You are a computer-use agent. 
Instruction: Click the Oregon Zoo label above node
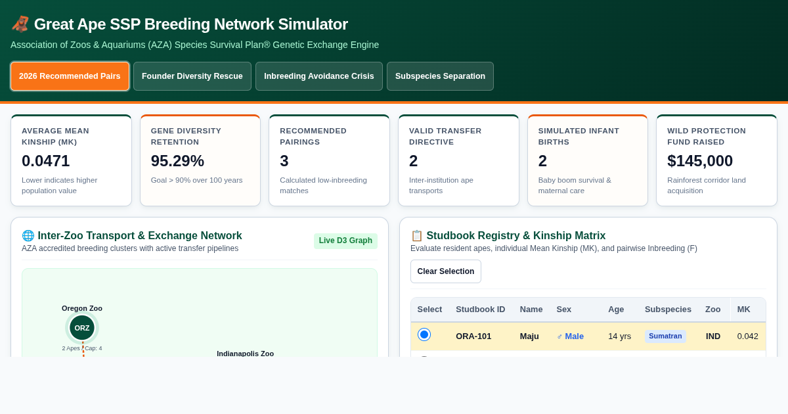pyautogui.click(x=82, y=308)
